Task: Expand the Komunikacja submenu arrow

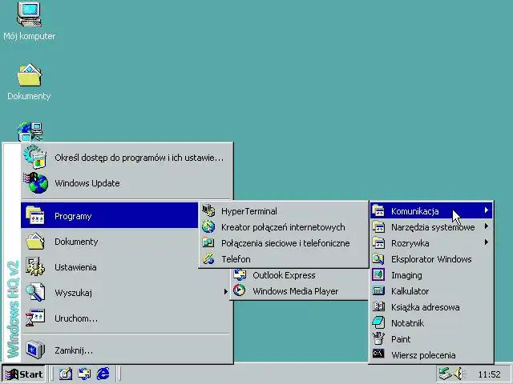Action: click(487, 210)
